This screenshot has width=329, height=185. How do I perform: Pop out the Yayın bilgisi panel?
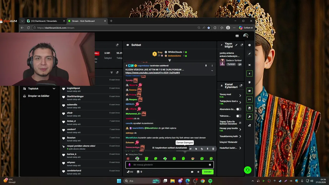(x=242, y=45)
